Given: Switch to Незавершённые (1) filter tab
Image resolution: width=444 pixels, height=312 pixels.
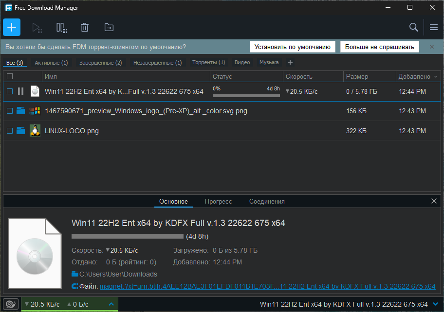Looking at the screenshot, I should click(x=157, y=63).
